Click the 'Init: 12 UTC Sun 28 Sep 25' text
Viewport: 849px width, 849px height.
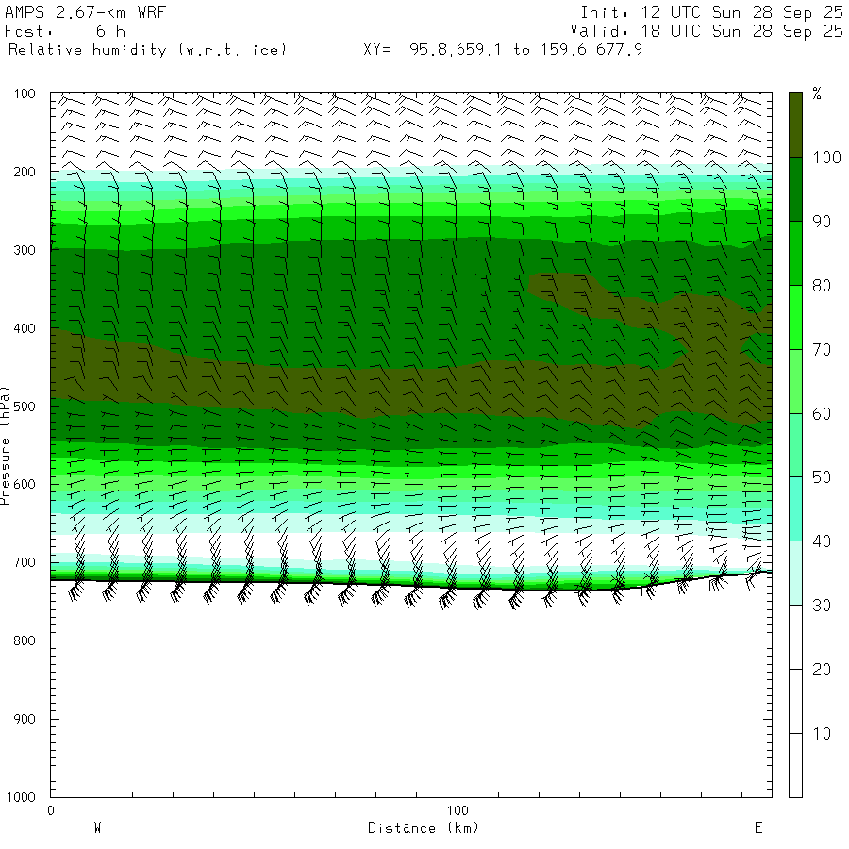coord(711,12)
